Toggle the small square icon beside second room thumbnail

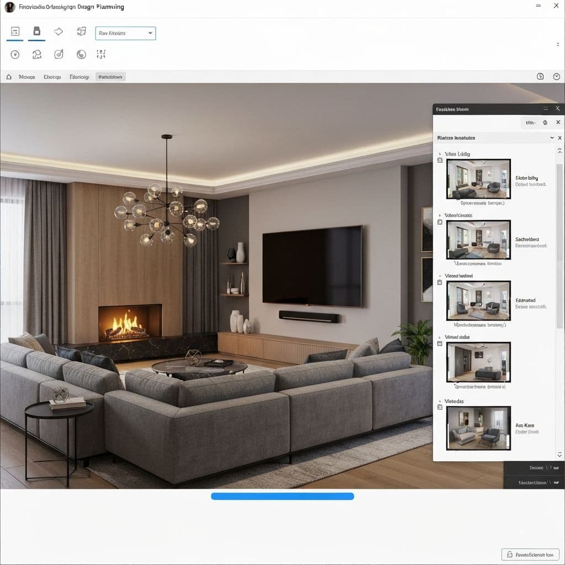pyautogui.click(x=440, y=222)
